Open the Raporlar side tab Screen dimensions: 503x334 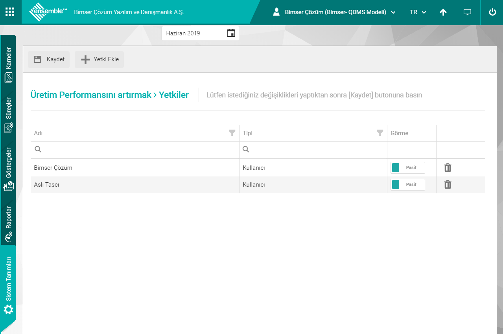tap(8, 222)
